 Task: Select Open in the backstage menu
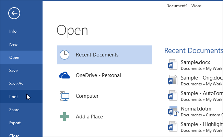[21, 57]
